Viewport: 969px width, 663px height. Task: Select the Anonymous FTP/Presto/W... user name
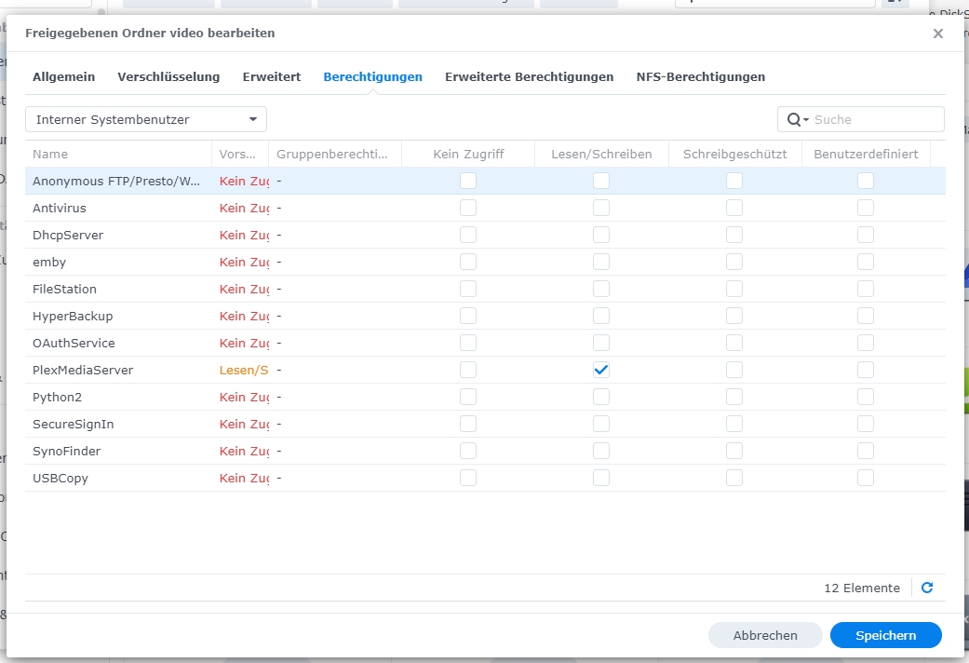116,181
